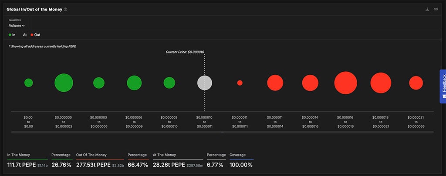The image size is (446, 176).
Task: Click the largest red bubble for $0.000016 to $0.000019
Action: (x=345, y=83)
